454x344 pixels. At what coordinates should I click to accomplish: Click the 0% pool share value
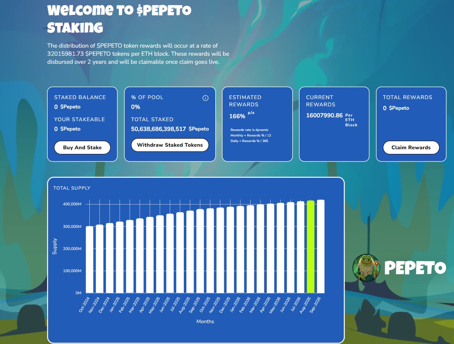click(135, 107)
